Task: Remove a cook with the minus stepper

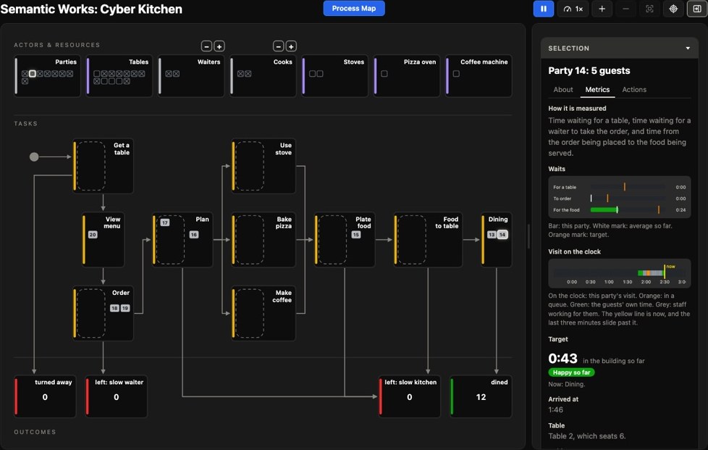Action: click(x=279, y=46)
